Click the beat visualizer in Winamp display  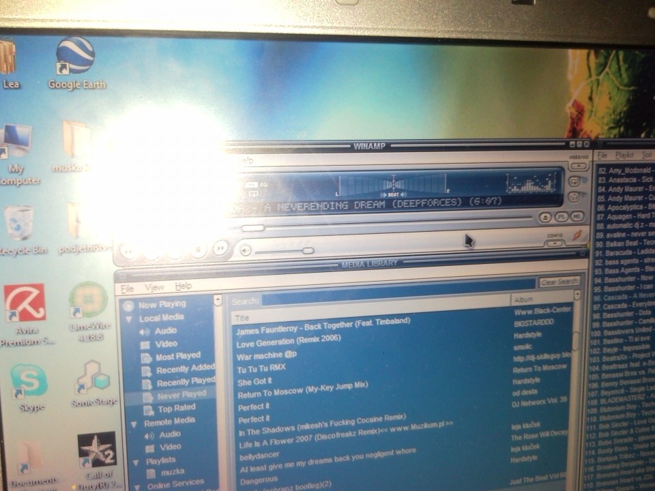(x=393, y=185)
